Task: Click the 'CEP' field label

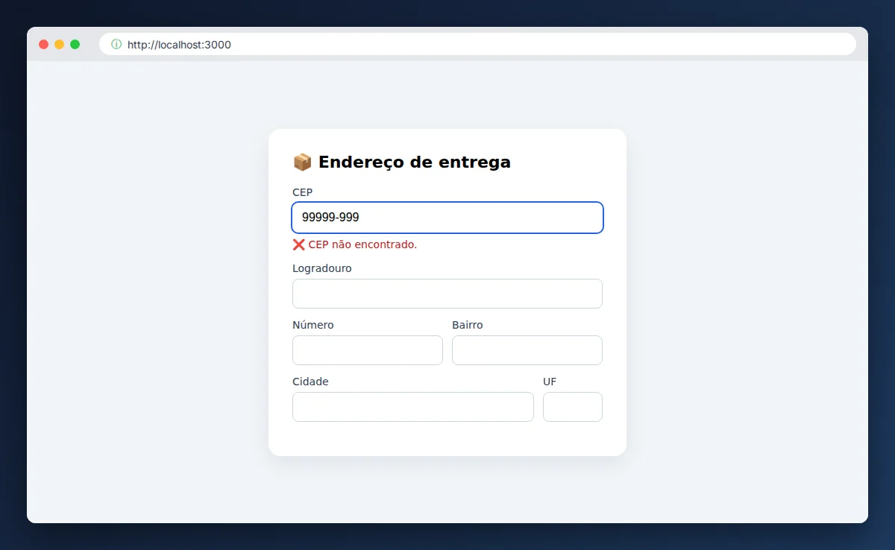Action: point(302,192)
